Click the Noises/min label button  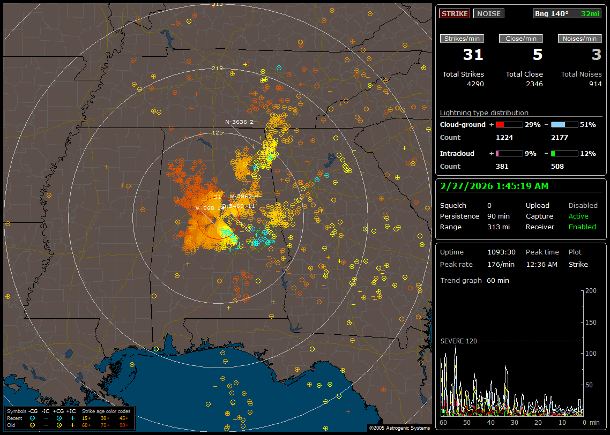pyautogui.click(x=580, y=39)
